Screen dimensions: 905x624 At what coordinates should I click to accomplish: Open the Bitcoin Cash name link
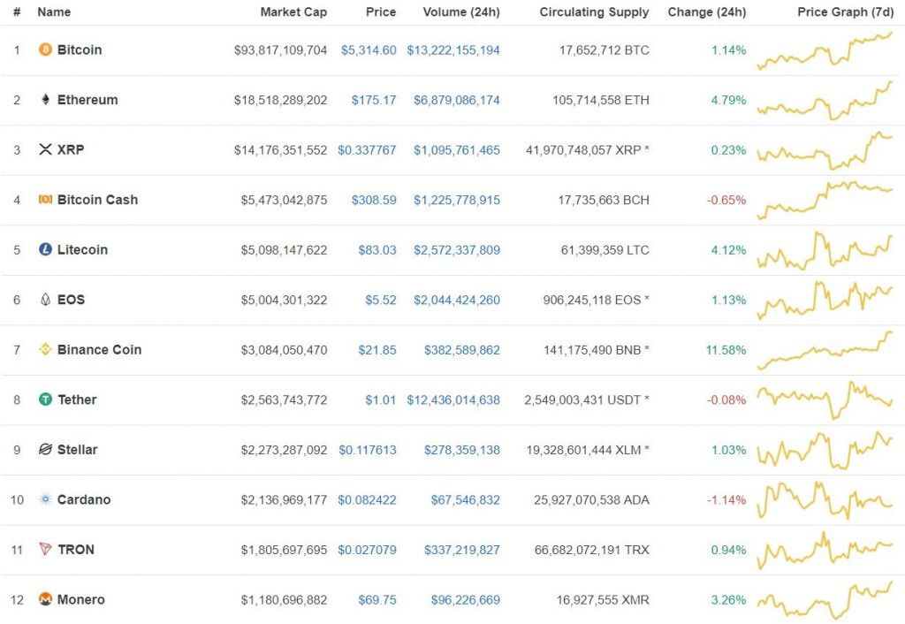(x=97, y=200)
